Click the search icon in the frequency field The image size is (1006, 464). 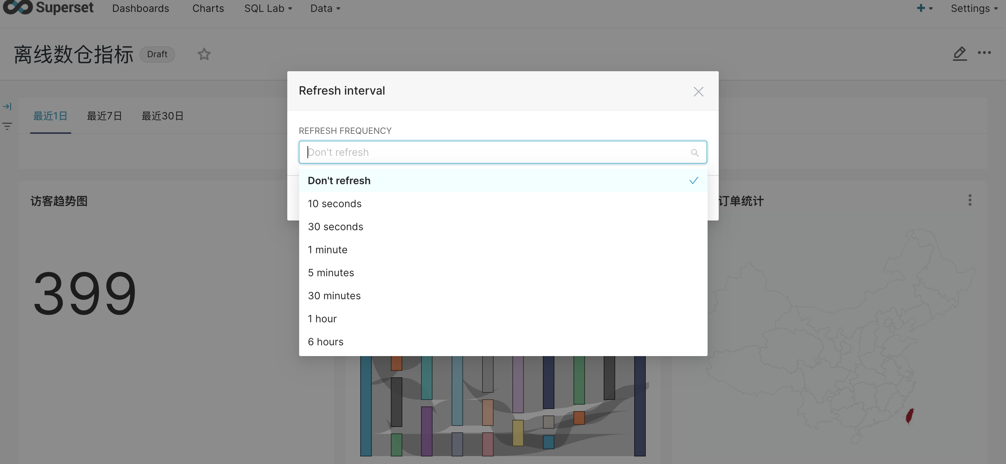coord(694,153)
